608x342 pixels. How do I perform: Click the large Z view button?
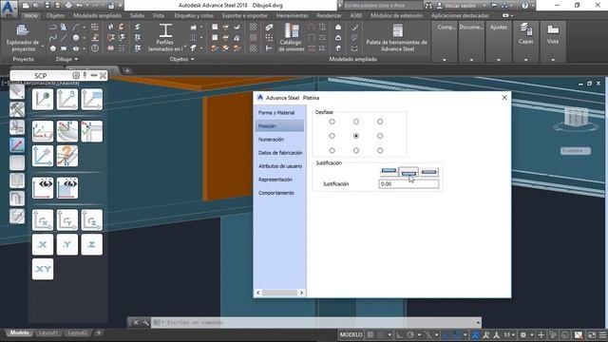pyautogui.click(x=92, y=244)
